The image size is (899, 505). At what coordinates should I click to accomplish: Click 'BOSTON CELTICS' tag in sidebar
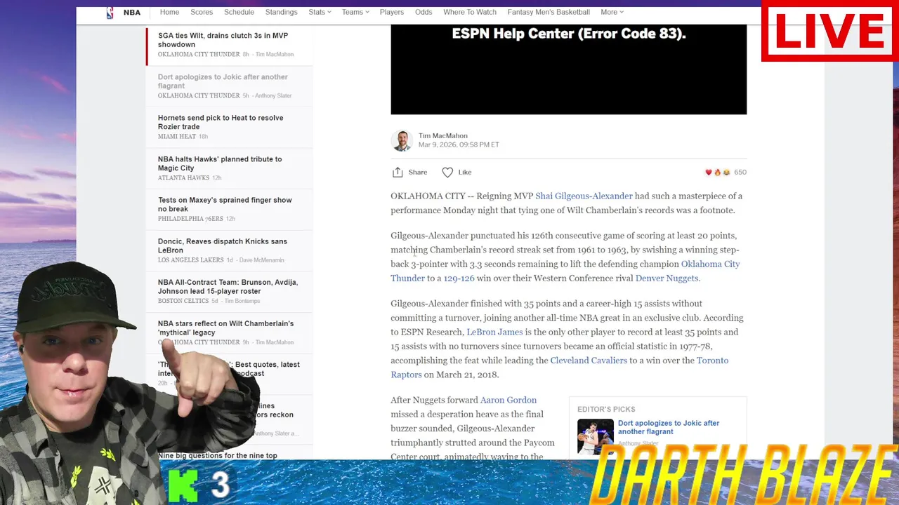[x=183, y=301]
